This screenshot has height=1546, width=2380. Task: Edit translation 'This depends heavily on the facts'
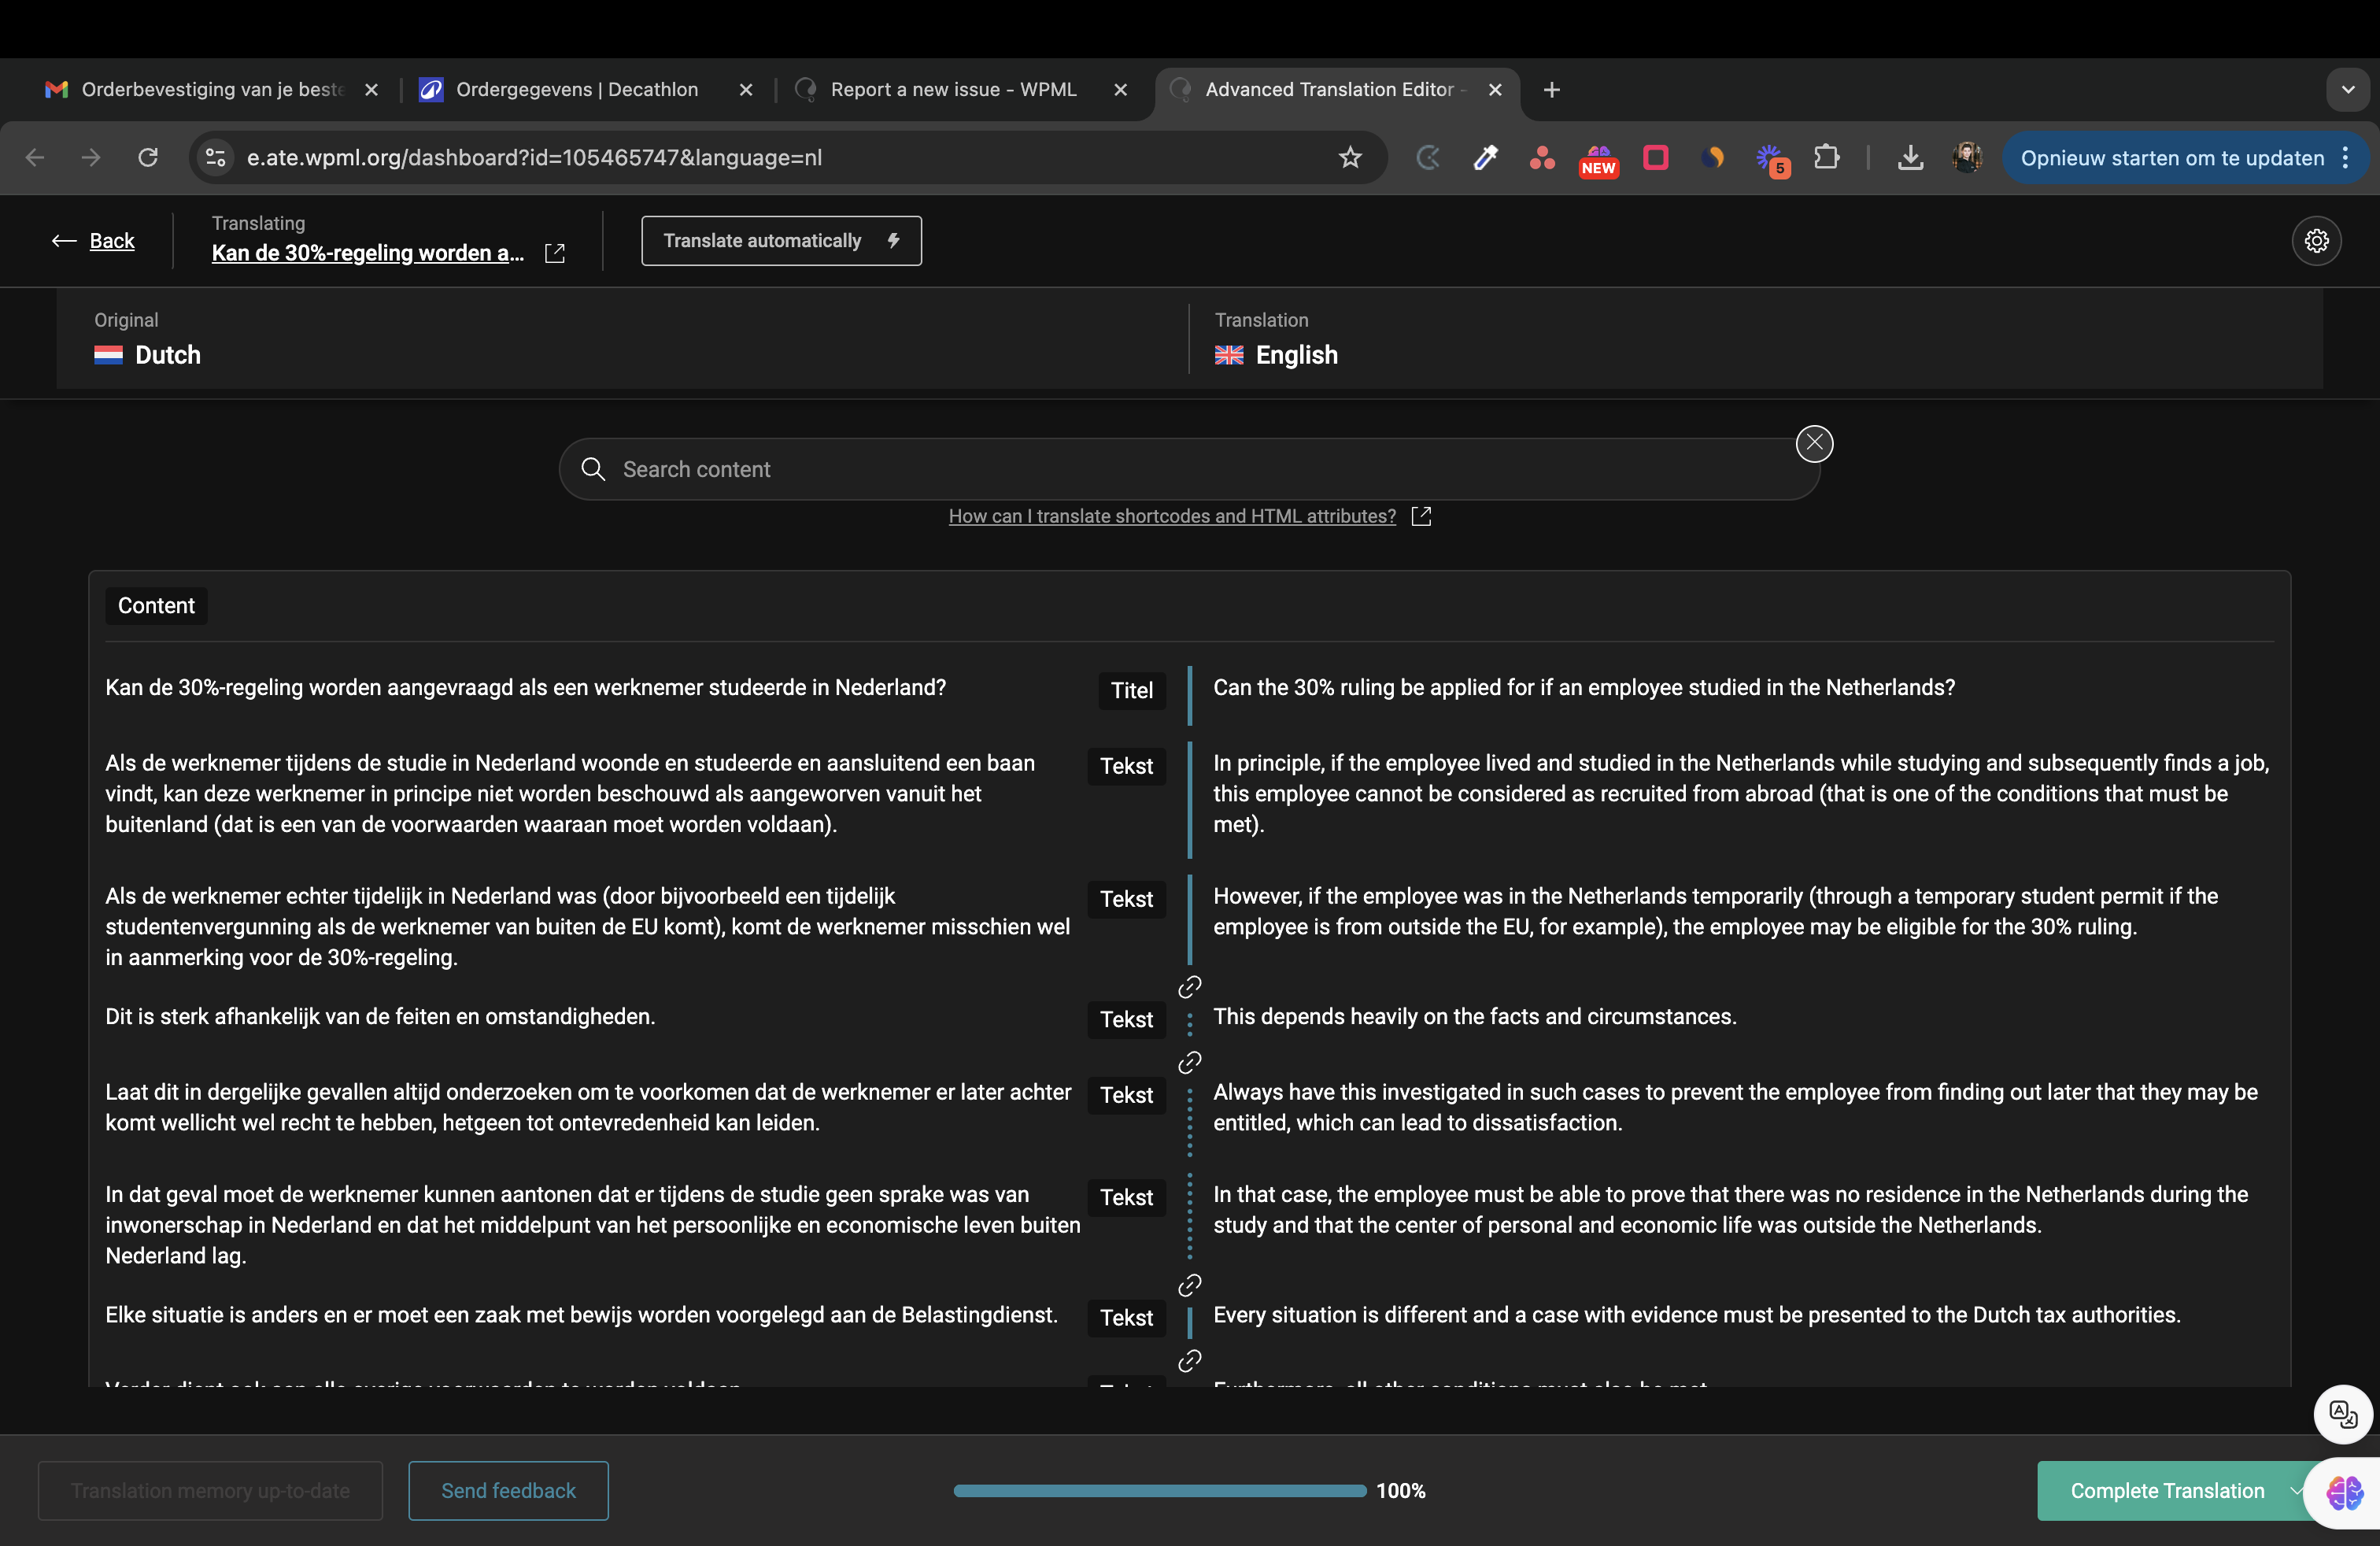pyautogui.click(x=1475, y=1016)
